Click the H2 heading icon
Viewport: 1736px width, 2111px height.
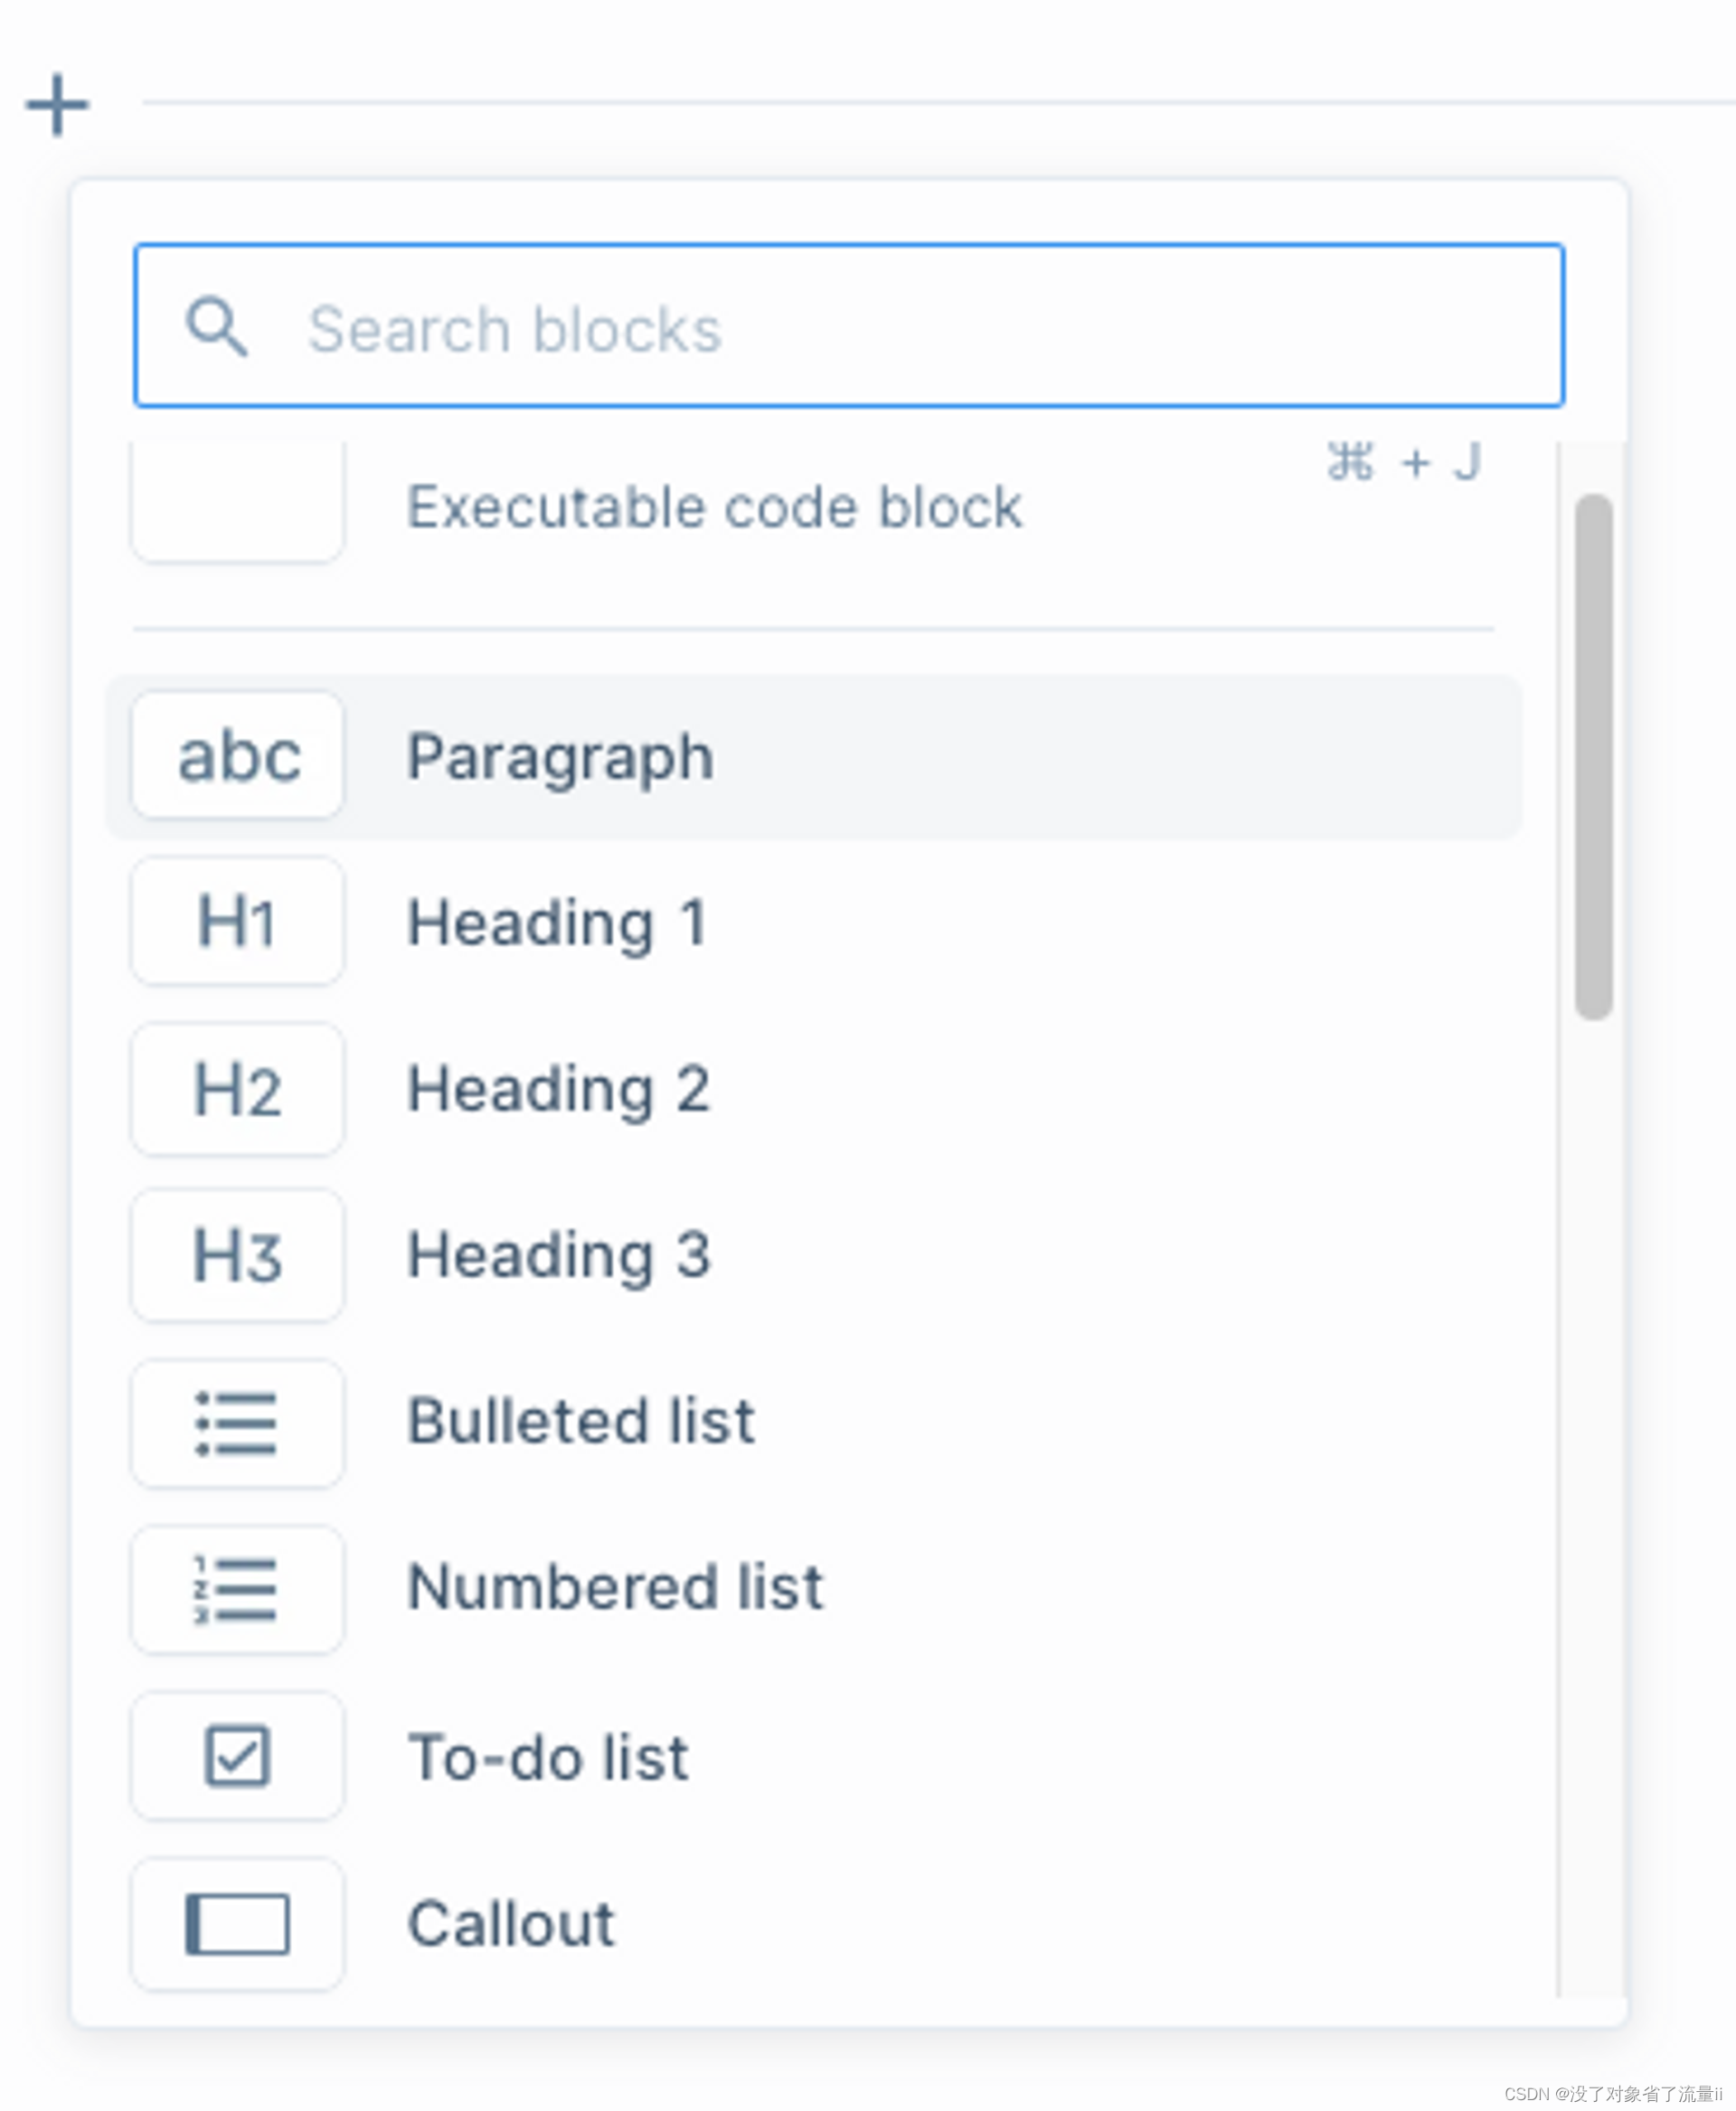[x=238, y=1089]
